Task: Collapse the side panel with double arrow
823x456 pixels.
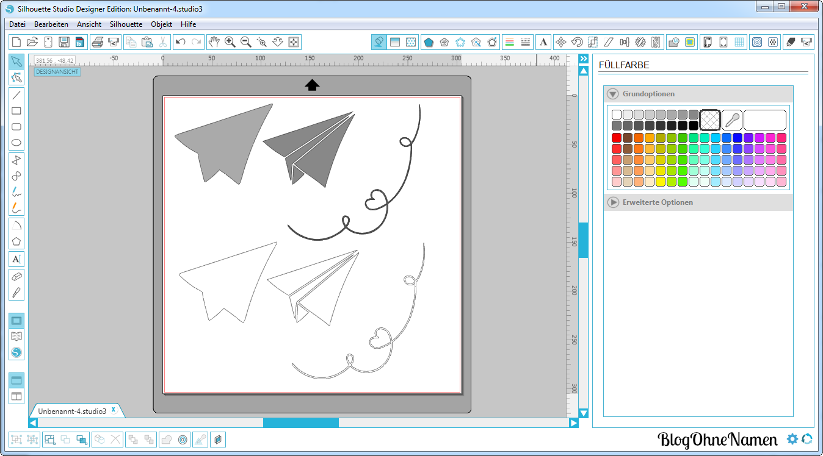Action: (x=583, y=59)
